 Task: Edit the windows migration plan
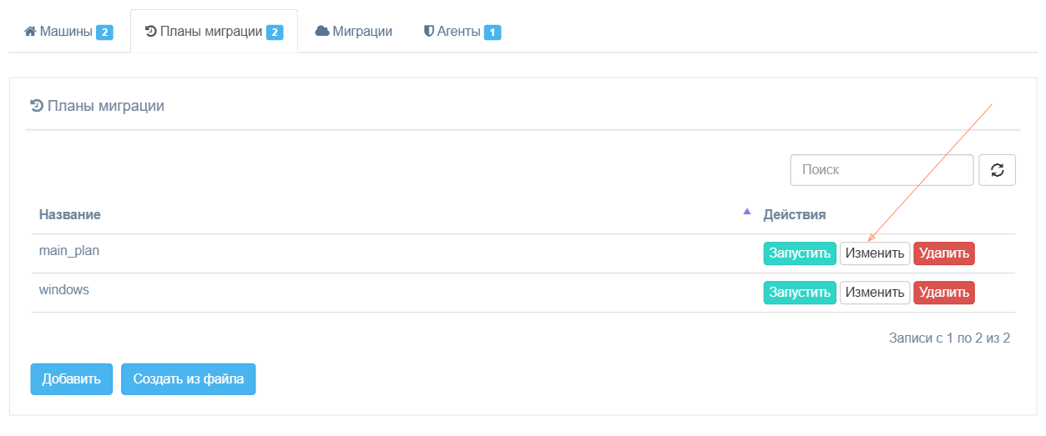pos(874,293)
